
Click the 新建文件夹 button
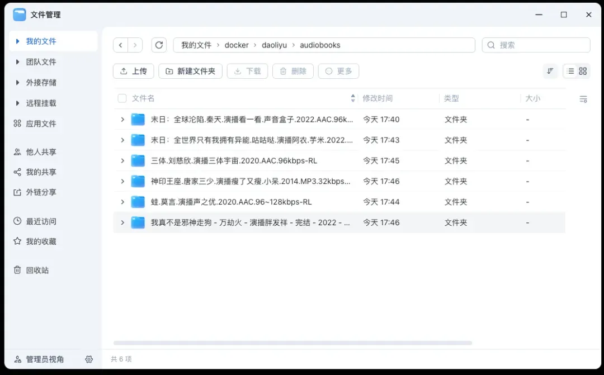pyautogui.click(x=190, y=71)
